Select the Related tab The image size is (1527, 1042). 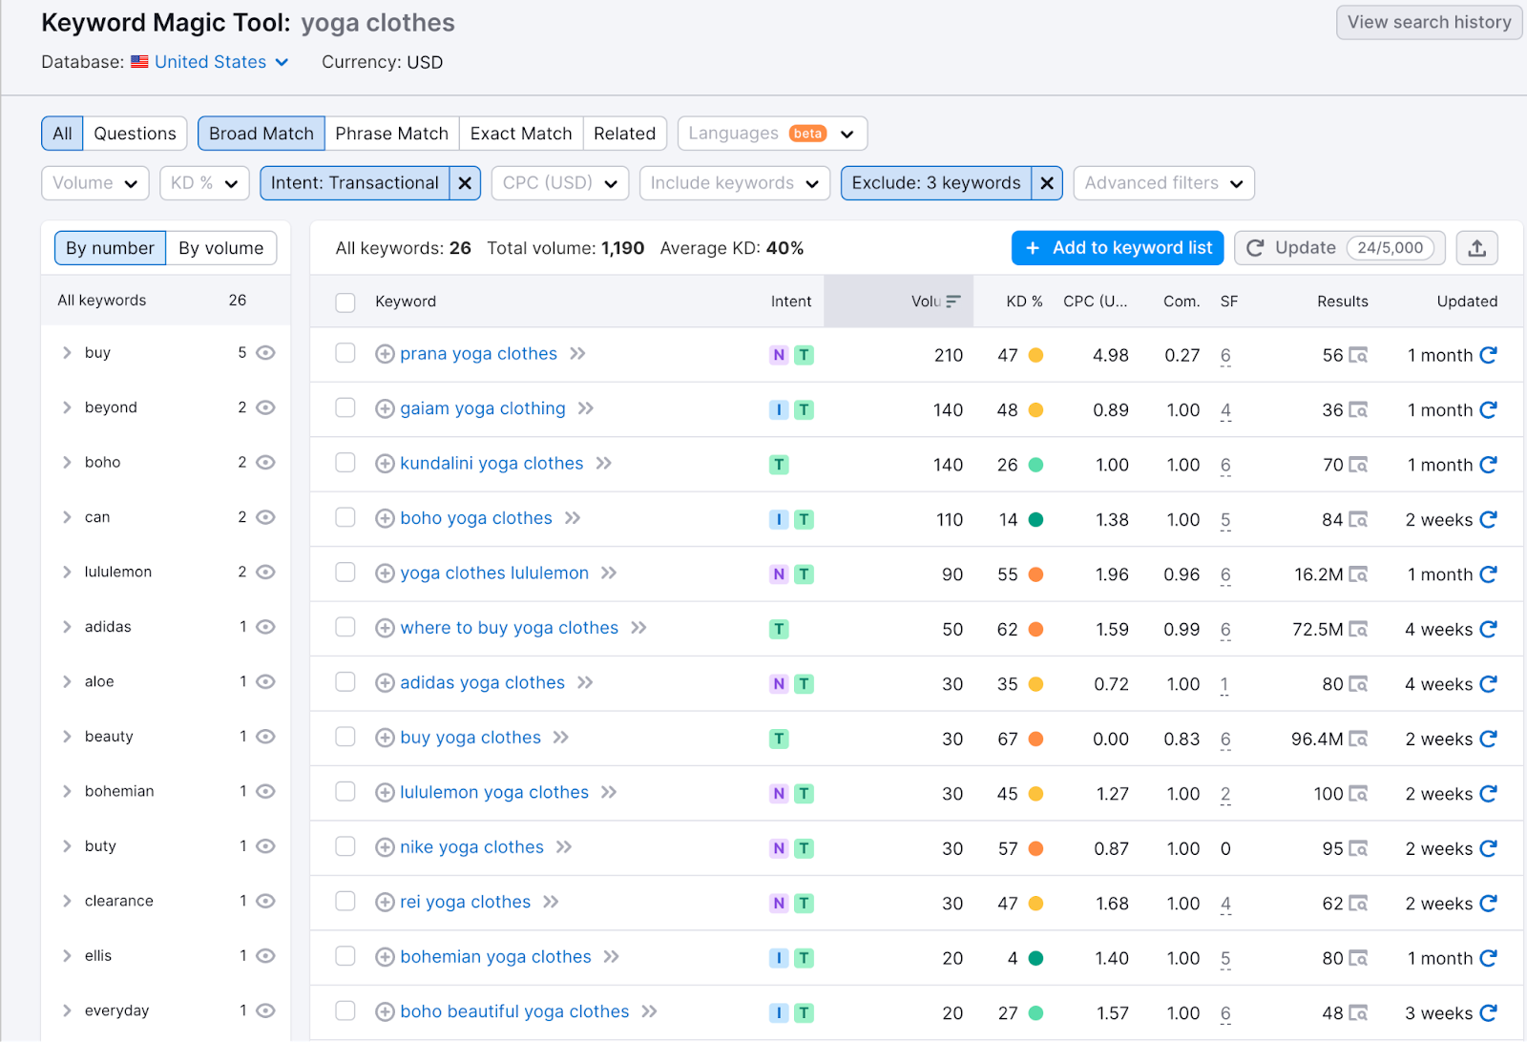(x=624, y=134)
